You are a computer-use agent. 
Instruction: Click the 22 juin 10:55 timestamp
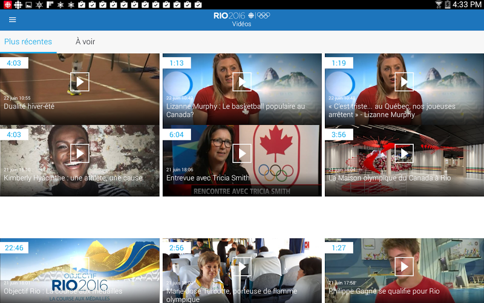tap(18, 98)
